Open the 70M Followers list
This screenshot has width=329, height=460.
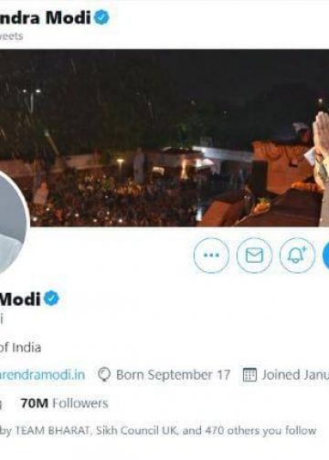[x=65, y=403]
